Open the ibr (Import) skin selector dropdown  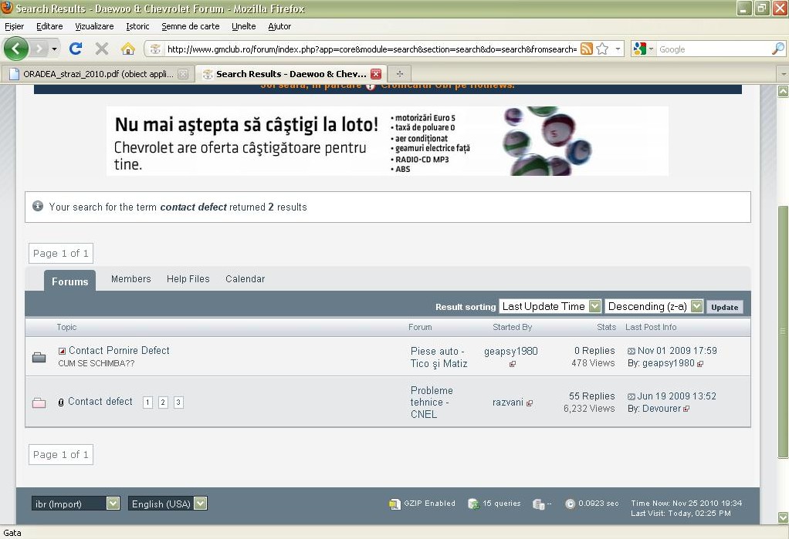(76, 504)
